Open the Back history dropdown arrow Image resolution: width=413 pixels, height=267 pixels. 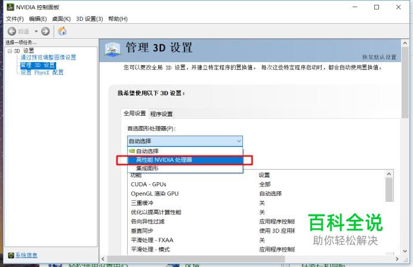tap(36, 32)
